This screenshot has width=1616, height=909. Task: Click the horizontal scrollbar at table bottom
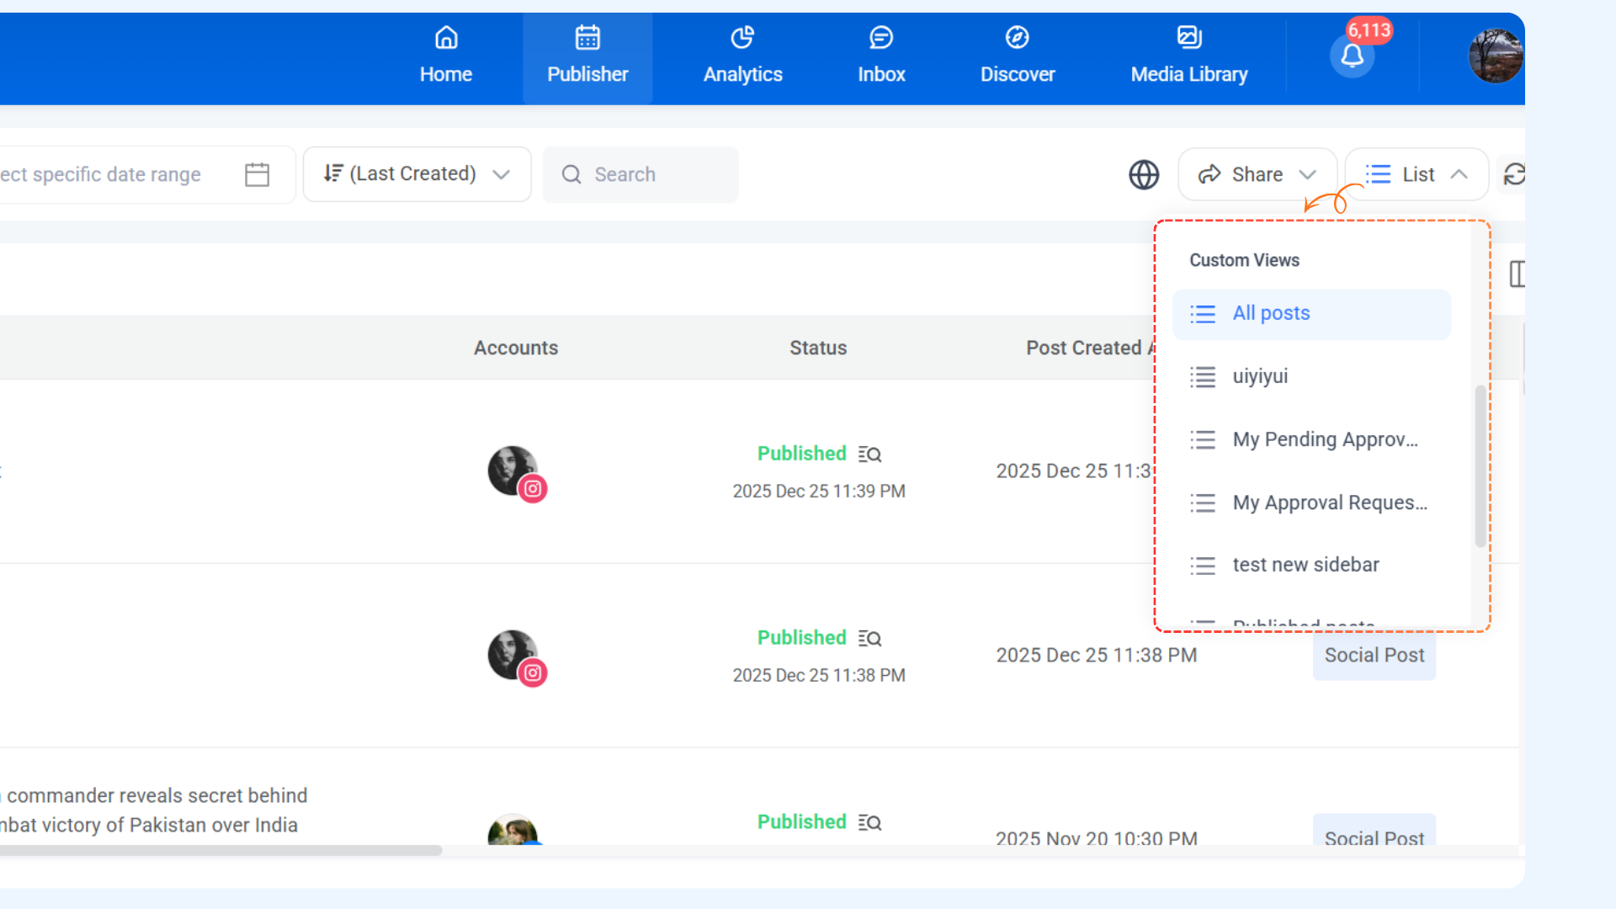click(x=221, y=850)
